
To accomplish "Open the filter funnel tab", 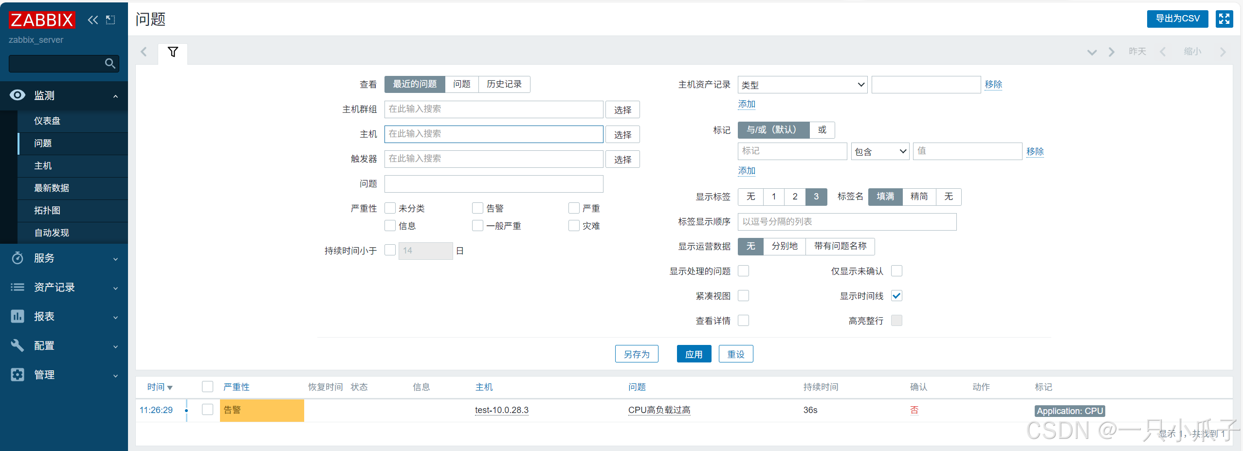I will [173, 52].
